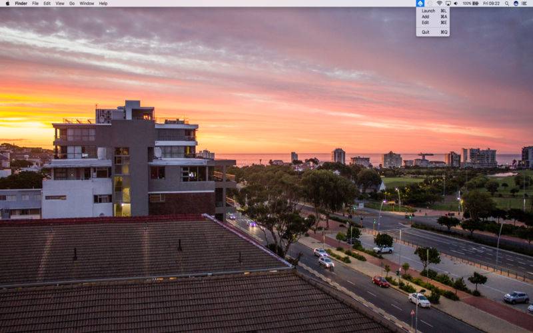Click the volume speaker icon
This screenshot has height=333, width=533.
point(456,3)
